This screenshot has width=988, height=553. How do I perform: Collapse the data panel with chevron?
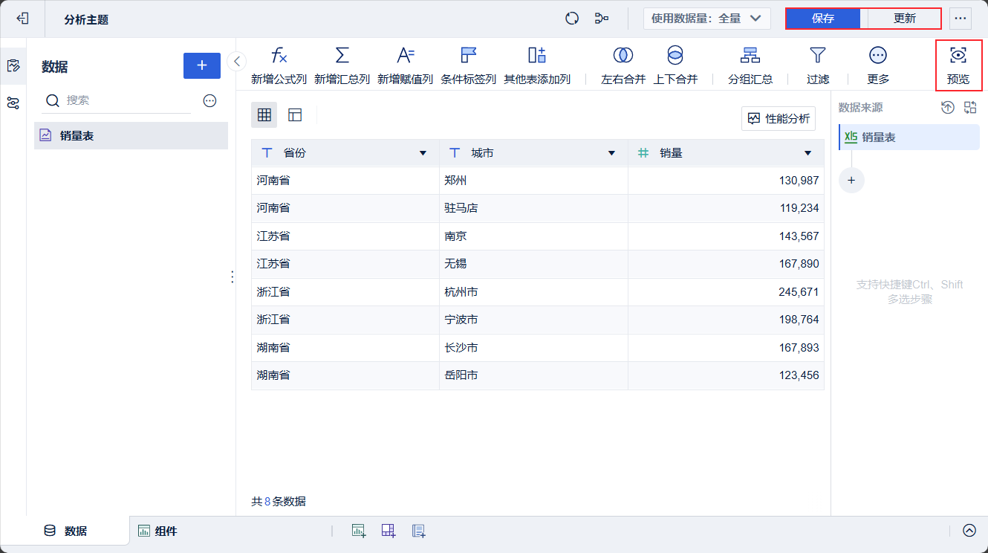pos(237,61)
